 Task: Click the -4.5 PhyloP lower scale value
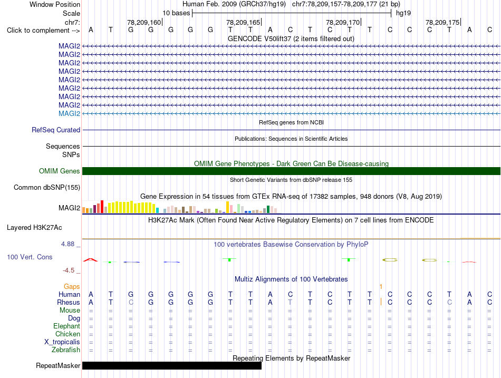[69, 270]
